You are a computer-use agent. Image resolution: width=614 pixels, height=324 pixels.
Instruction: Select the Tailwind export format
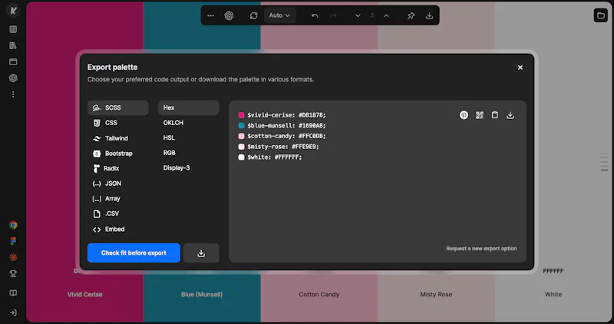tap(118, 138)
